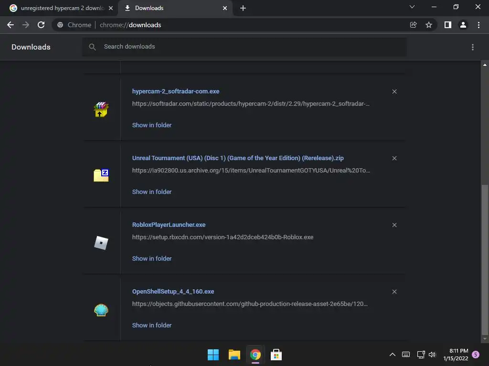Open the Chrome profile avatar
Image resolution: width=489 pixels, height=366 pixels.
pyautogui.click(x=463, y=25)
